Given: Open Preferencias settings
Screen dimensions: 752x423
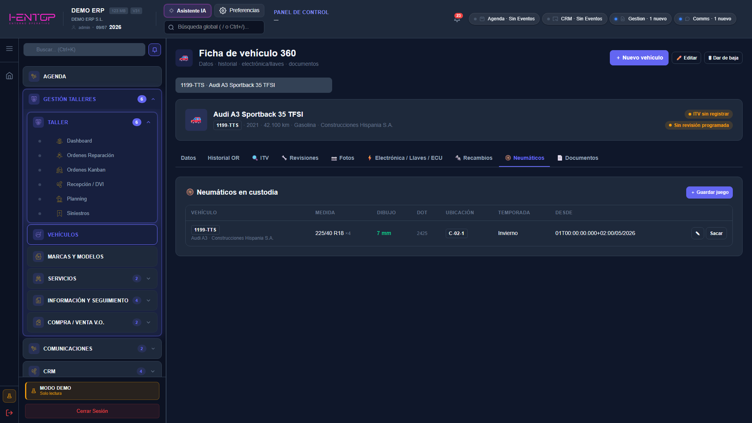Looking at the screenshot, I should (x=239, y=11).
